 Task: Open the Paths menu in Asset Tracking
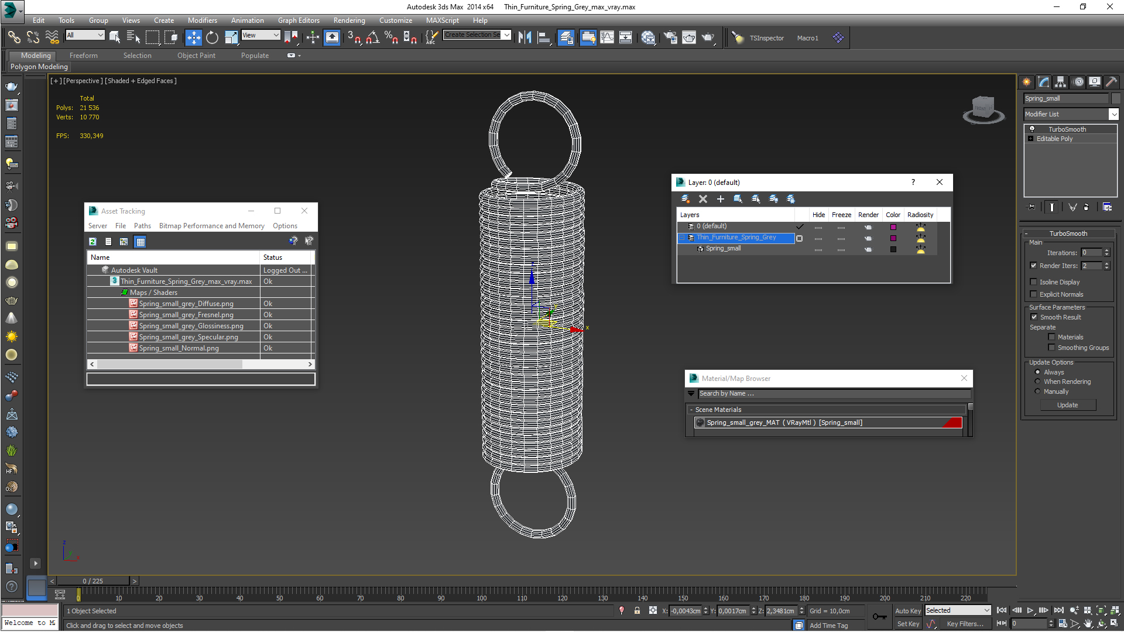(142, 226)
